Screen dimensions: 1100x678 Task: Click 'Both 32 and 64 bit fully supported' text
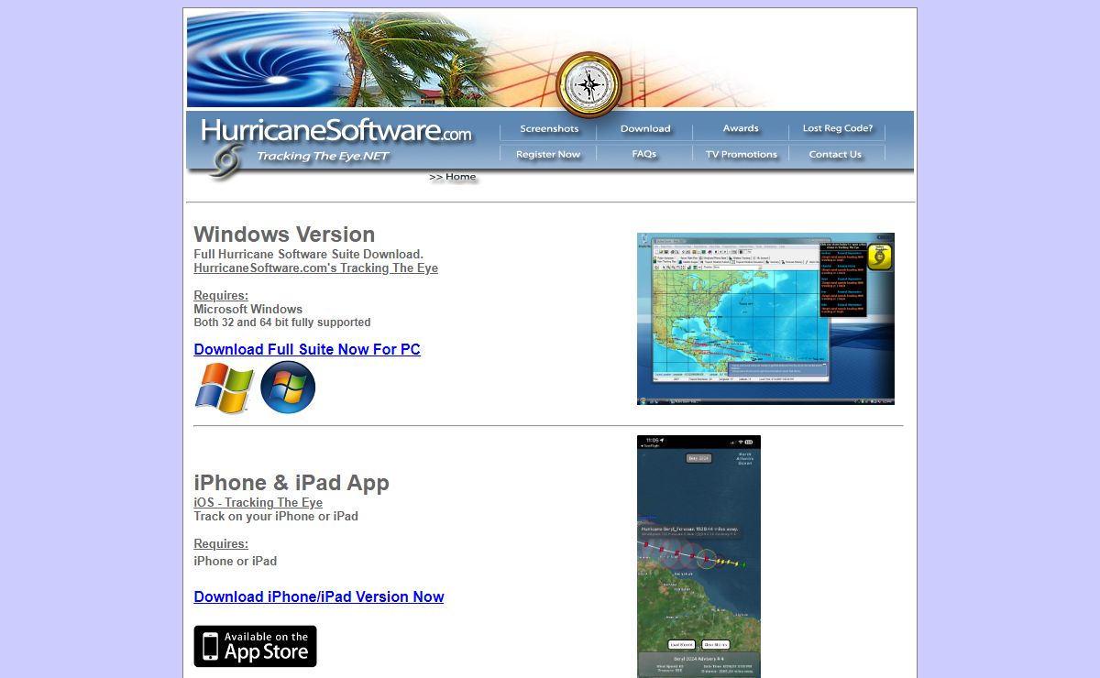coord(282,323)
